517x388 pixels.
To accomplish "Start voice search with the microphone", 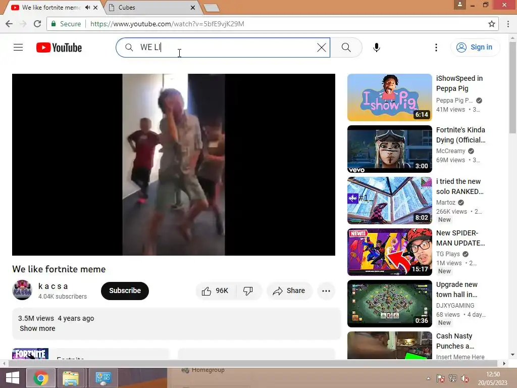I will (x=377, y=47).
